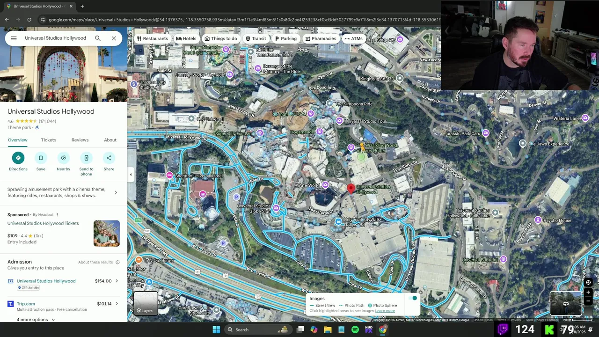Viewport: 599px width, 337px height.
Task: Select the Wisteria Lane map marker
Action: [585, 118]
